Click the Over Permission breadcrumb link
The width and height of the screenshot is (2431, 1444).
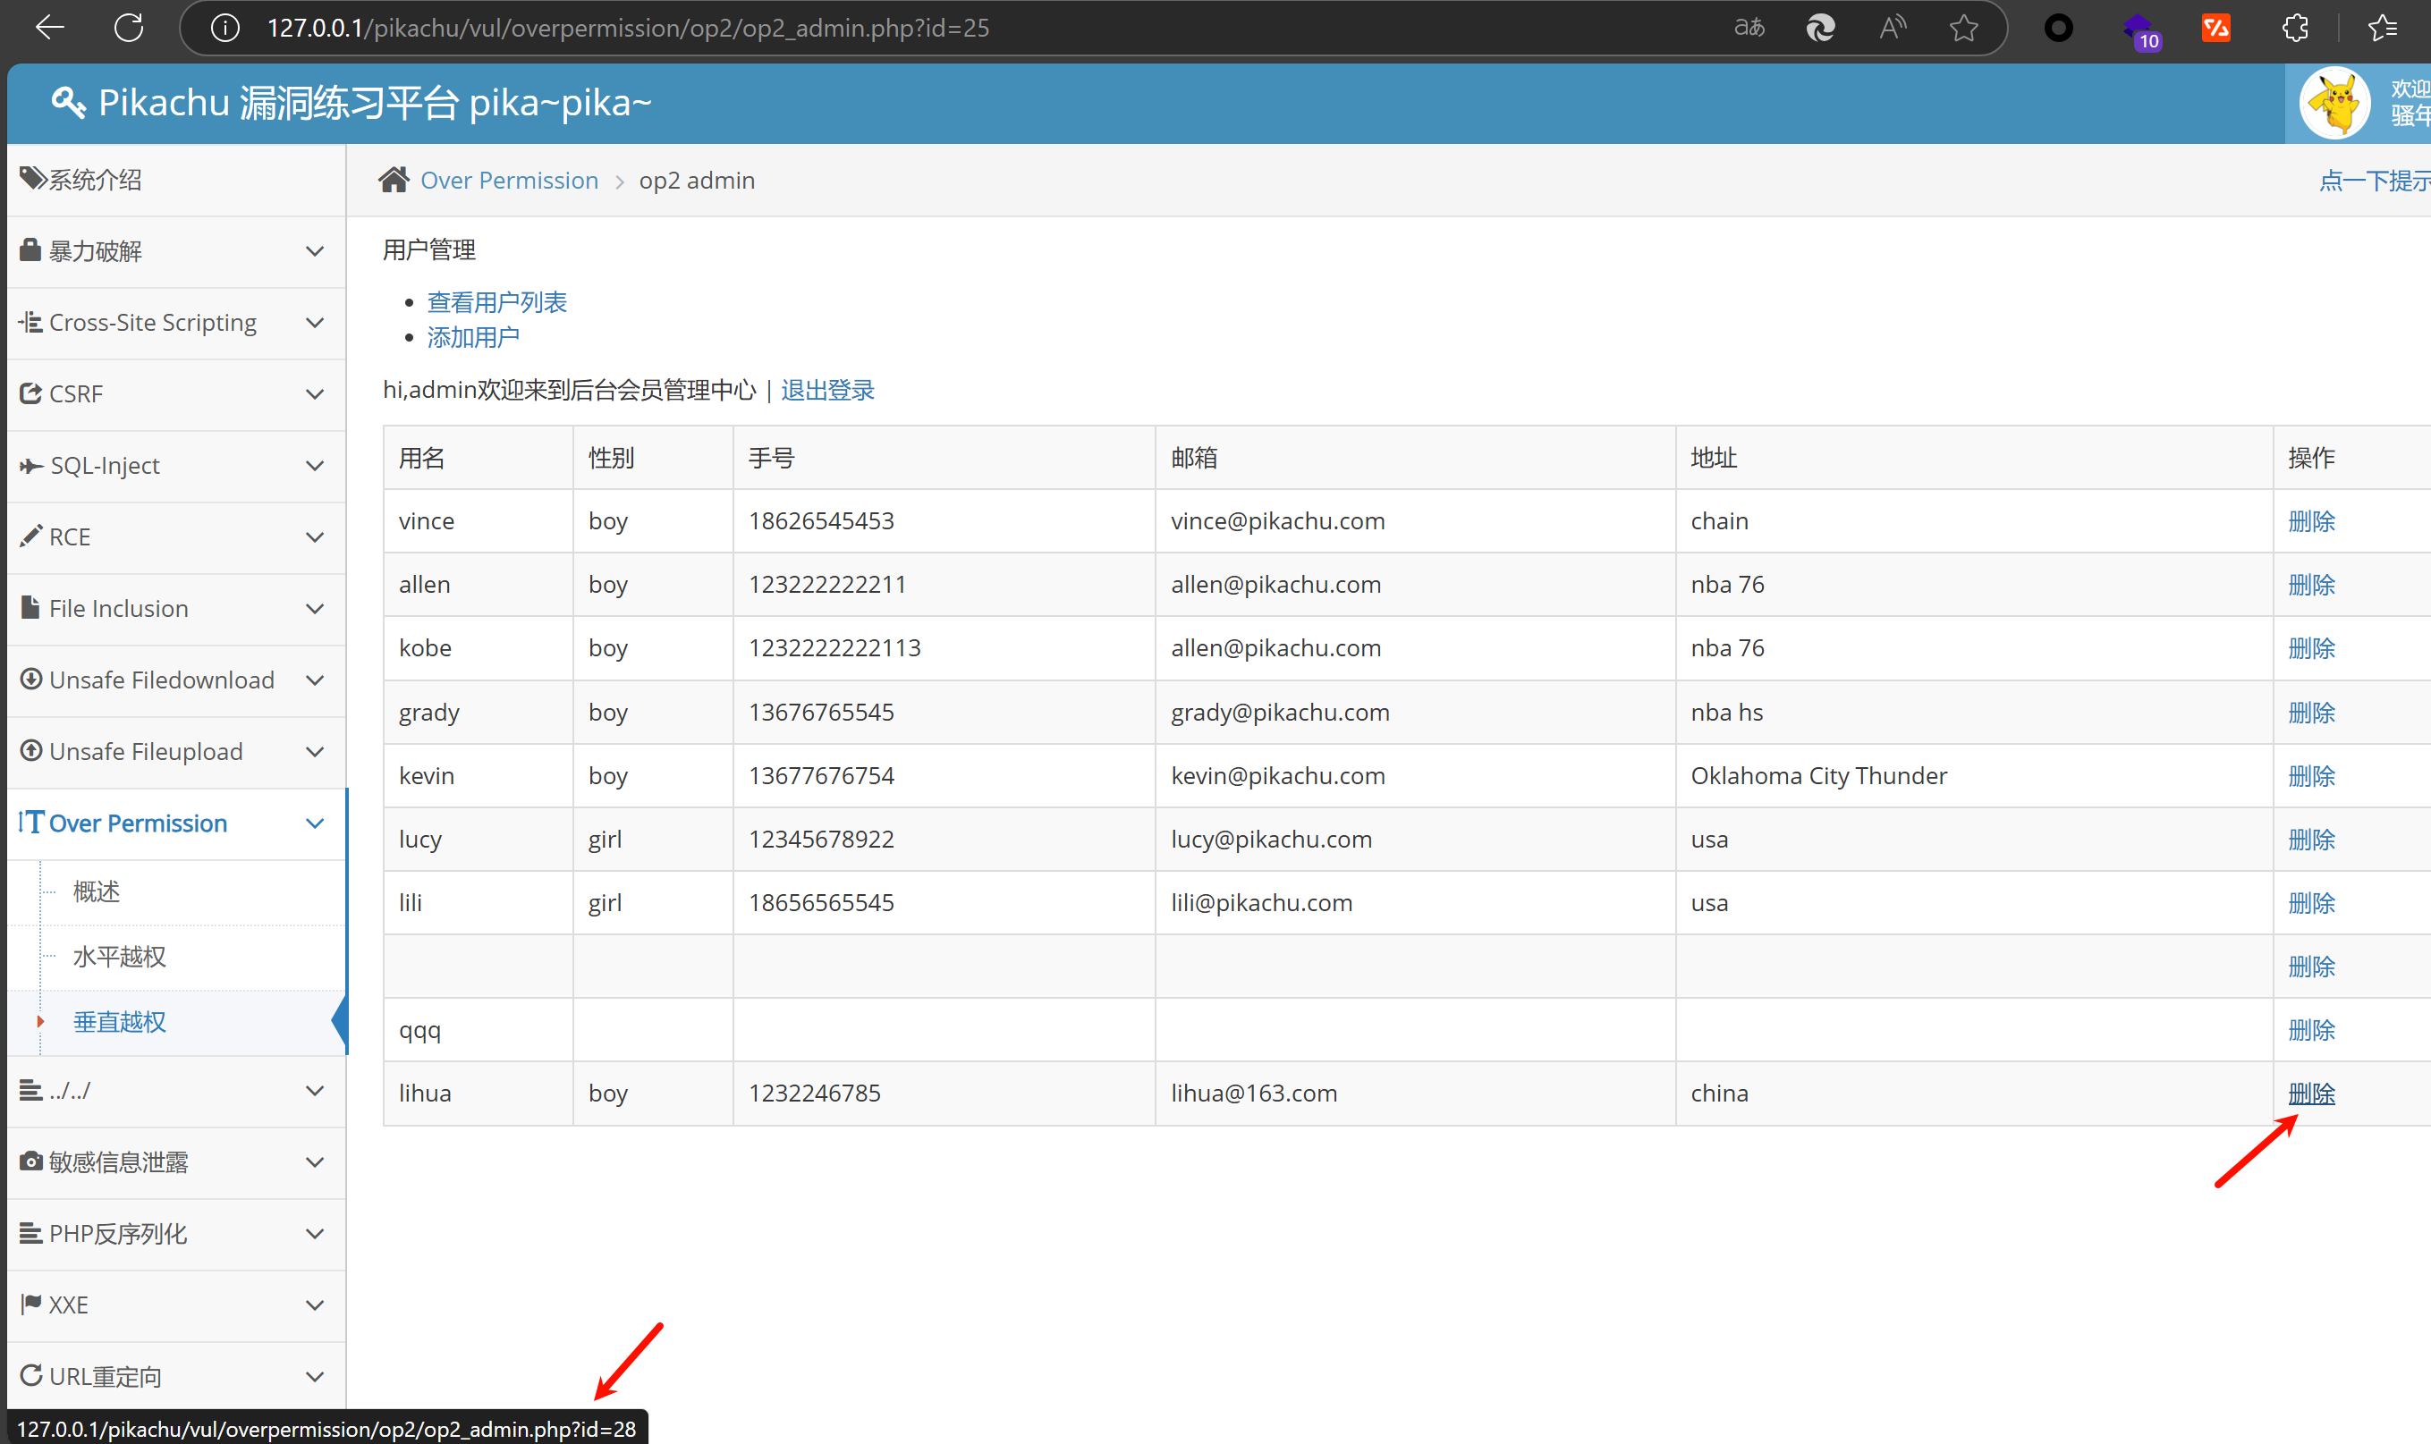(509, 180)
